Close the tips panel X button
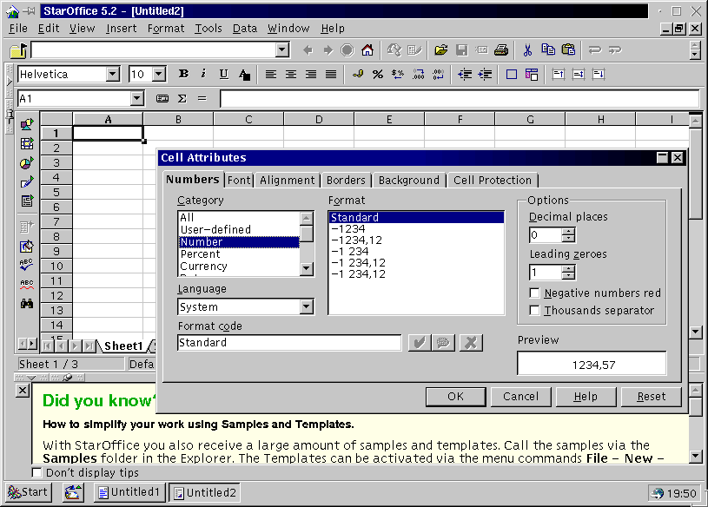708x507 pixels. point(22,390)
